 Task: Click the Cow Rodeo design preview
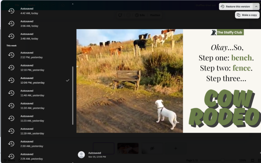tap(169, 81)
